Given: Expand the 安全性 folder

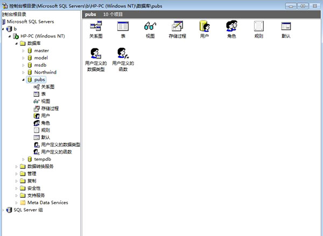Looking at the screenshot, I should tap(16, 188).
